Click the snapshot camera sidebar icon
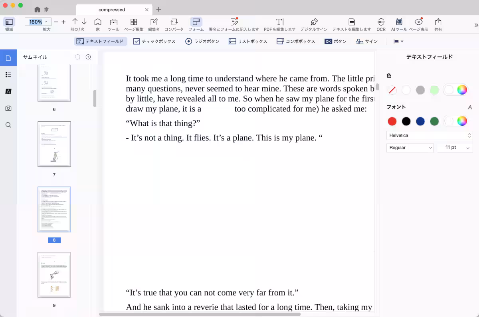This screenshot has height=317, width=479. [8, 108]
